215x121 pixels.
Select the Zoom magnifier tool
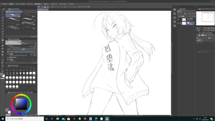coord(3,12)
